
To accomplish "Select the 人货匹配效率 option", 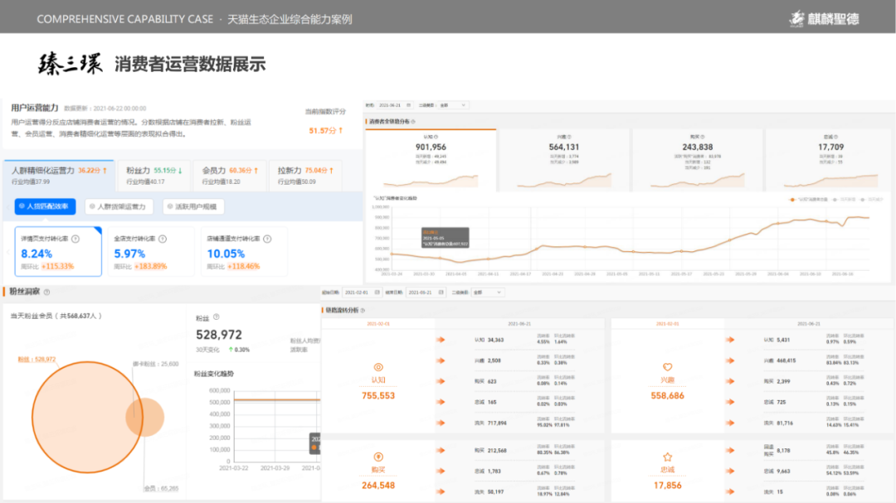I will point(45,206).
